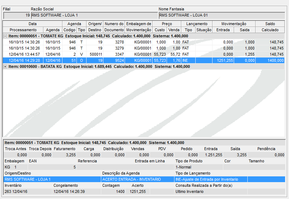Click the Acerto value 1251,255

137,191
